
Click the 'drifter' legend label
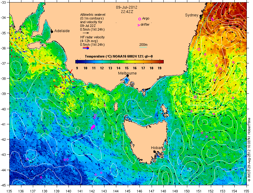click(x=145, y=24)
